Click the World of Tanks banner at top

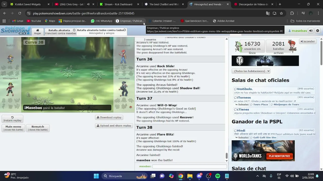pos(265,61)
